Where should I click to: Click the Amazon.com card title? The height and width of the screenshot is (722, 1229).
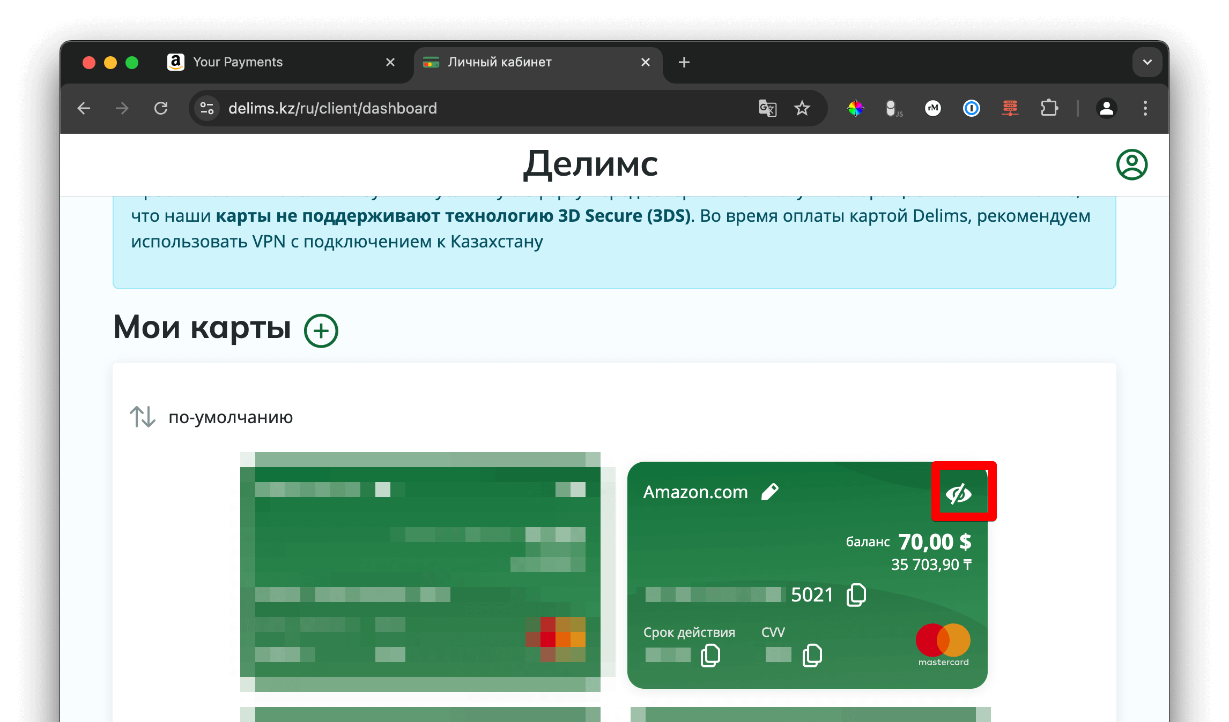click(x=695, y=492)
